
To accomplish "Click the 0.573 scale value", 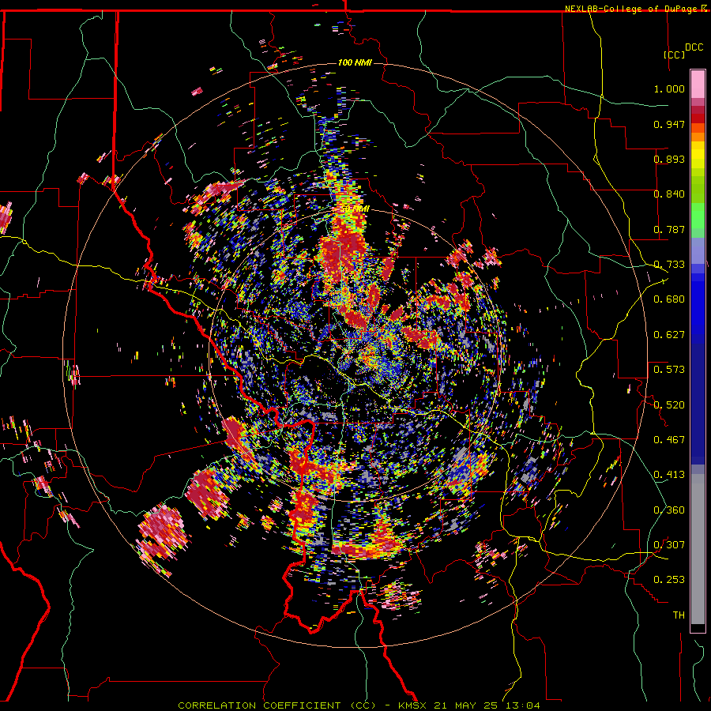I will [669, 370].
